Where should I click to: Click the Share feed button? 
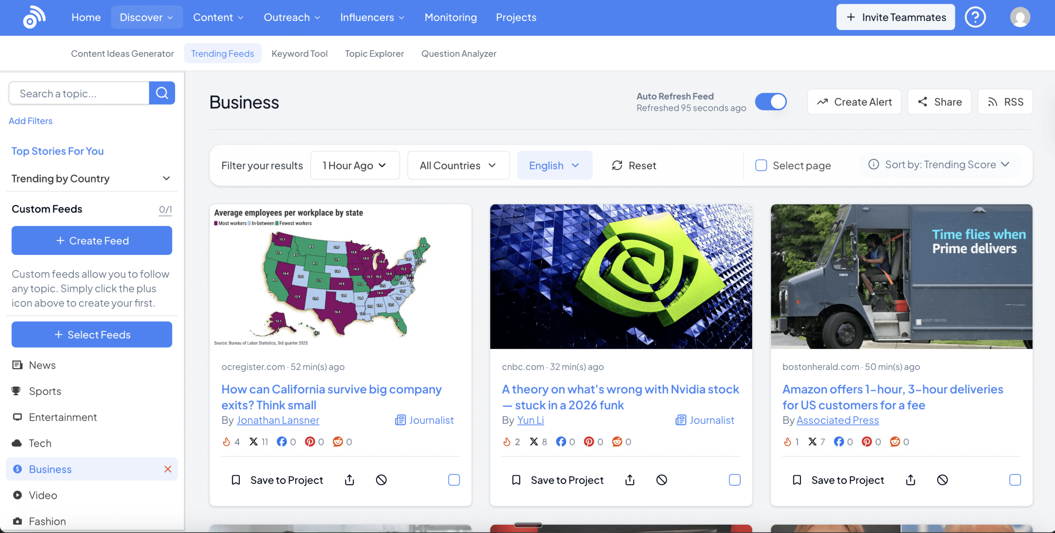[x=940, y=102]
